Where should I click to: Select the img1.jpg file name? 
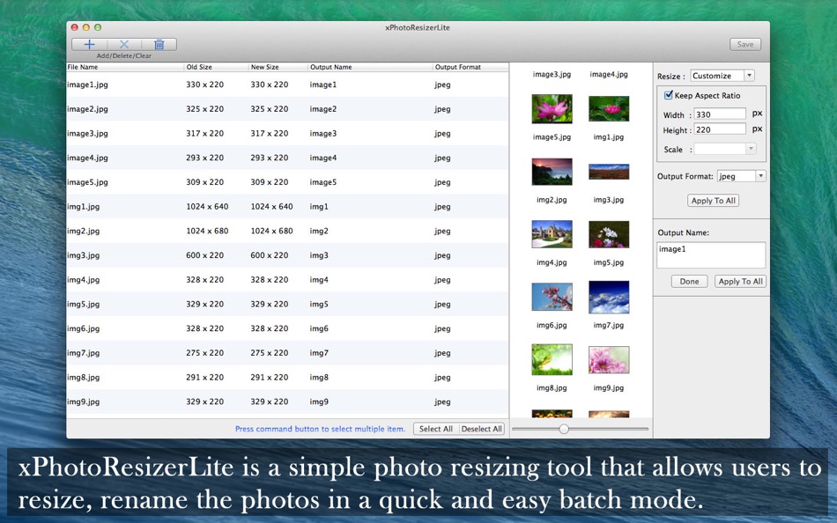click(84, 207)
